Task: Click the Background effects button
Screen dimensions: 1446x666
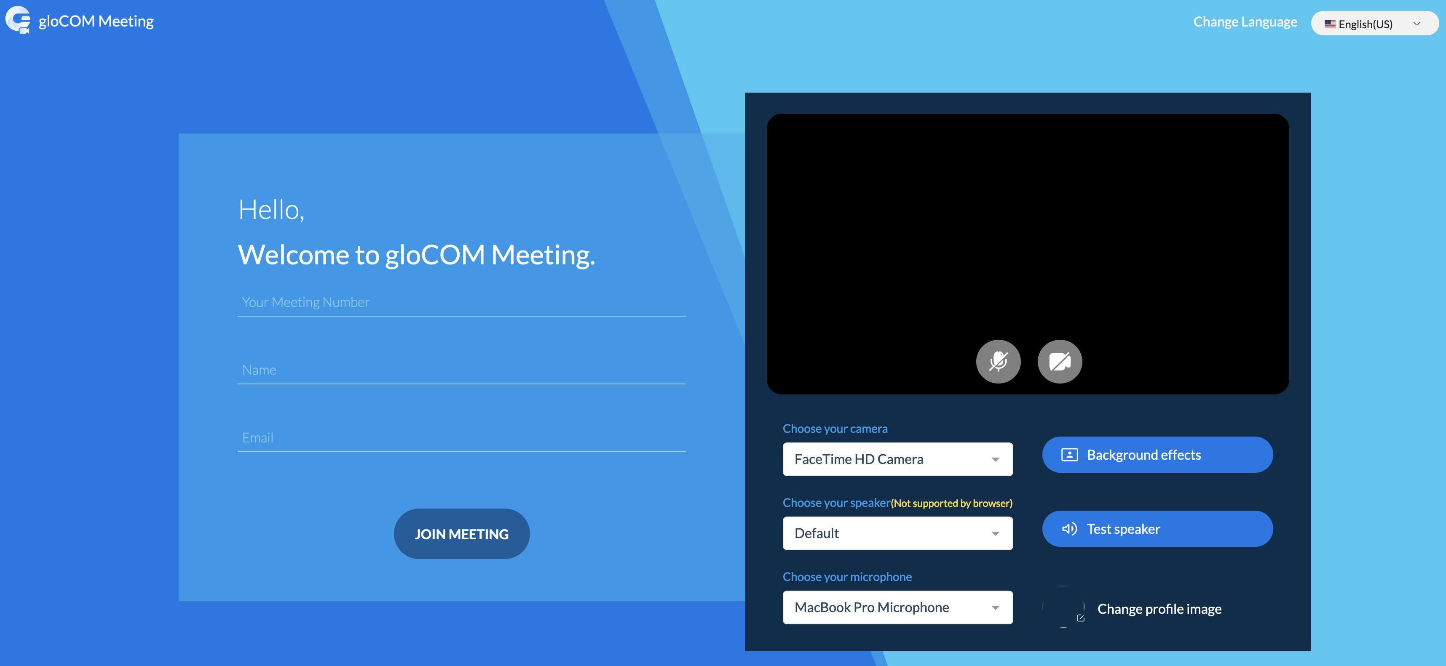Action: (x=1157, y=455)
